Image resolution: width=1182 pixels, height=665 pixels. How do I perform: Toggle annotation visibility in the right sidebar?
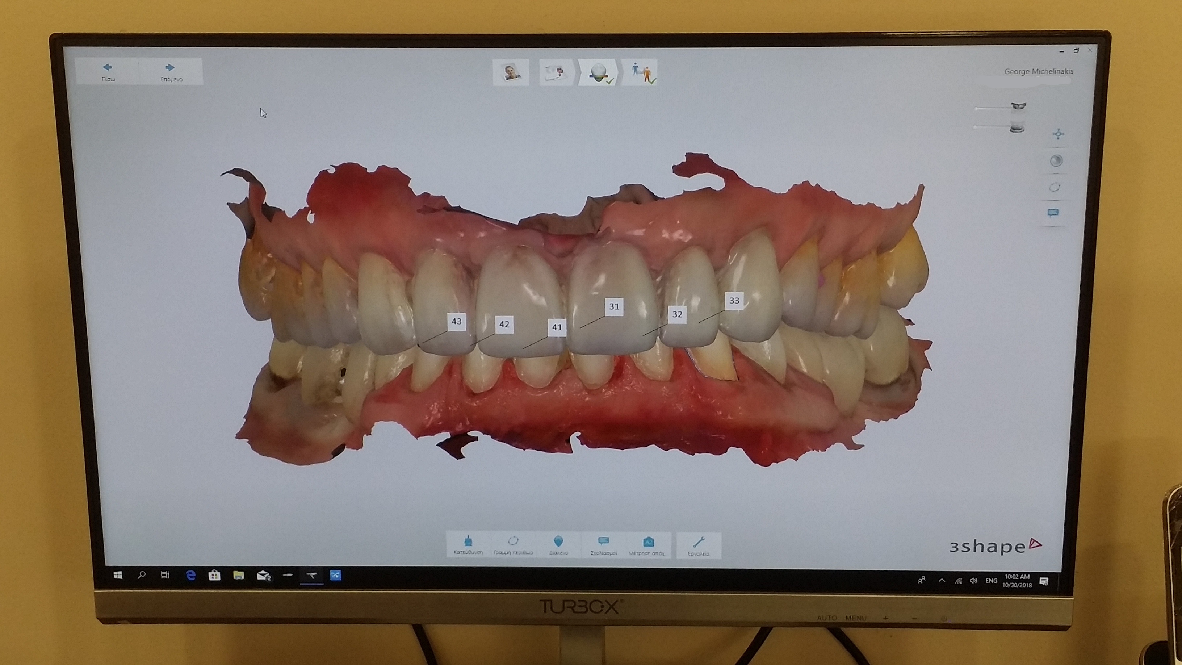[x=1053, y=213]
